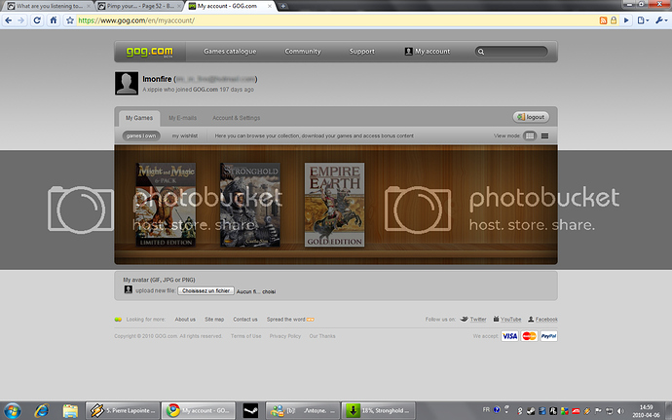Click the GOG site search field
The height and width of the screenshot is (420, 672).
pos(511,52)
